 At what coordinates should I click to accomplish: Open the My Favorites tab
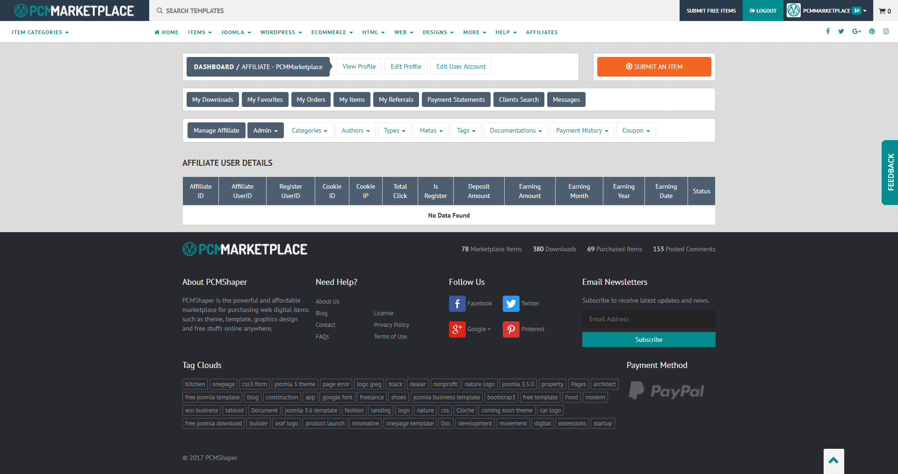pos(265,99)
